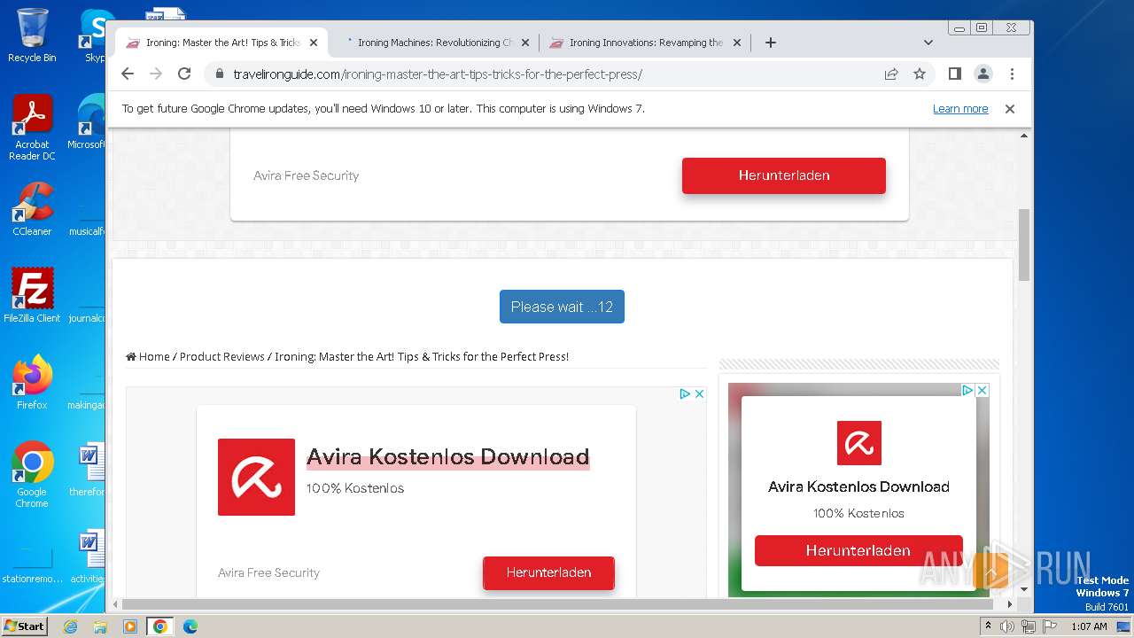Click Avira logo in sidebar ad
Image resolution: width=1134 pixels, height=638 pixels.
(x=859, y=443)
